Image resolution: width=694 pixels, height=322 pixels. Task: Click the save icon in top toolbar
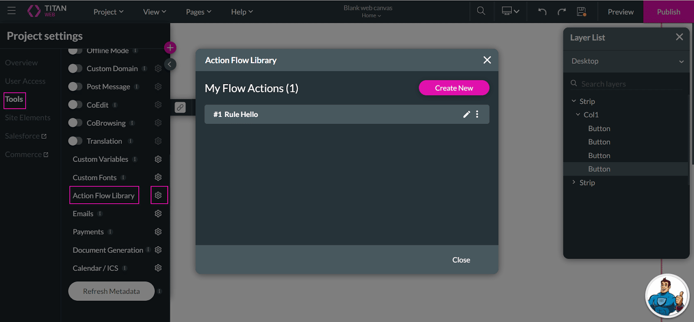(581, 12)
